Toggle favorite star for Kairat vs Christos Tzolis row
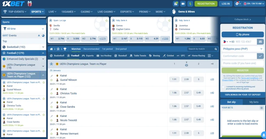 (x=51, y=93)
